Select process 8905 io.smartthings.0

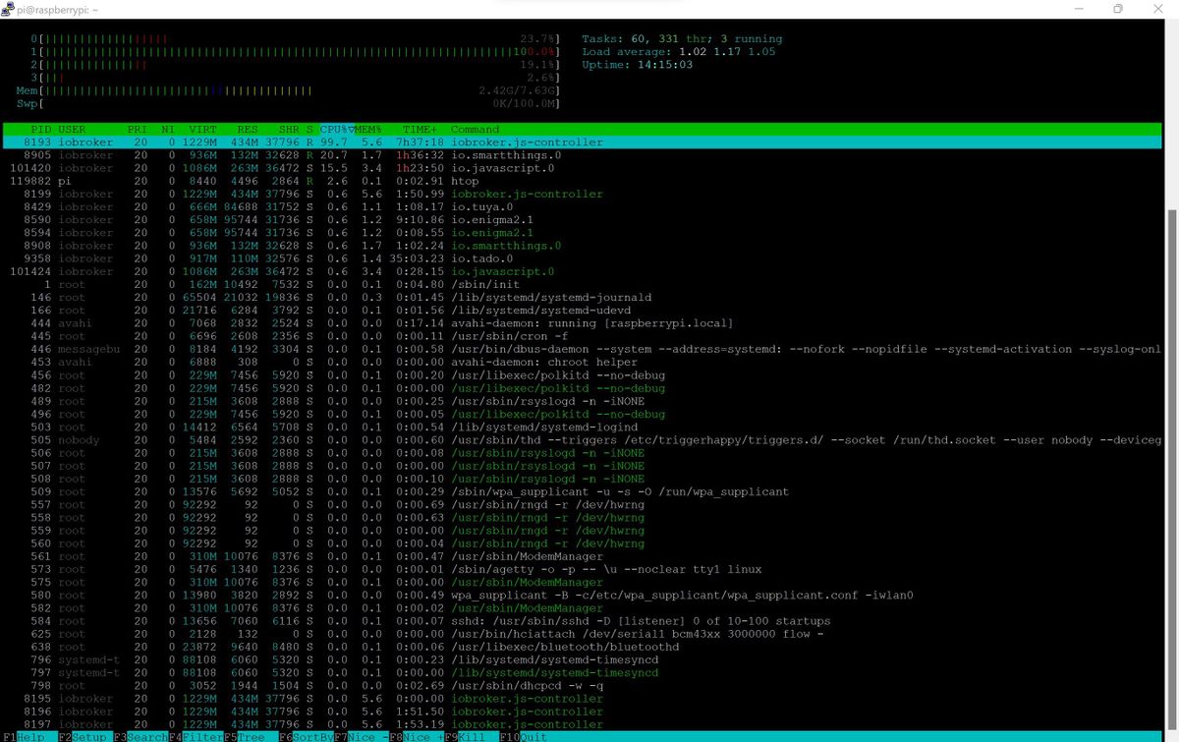582,155
